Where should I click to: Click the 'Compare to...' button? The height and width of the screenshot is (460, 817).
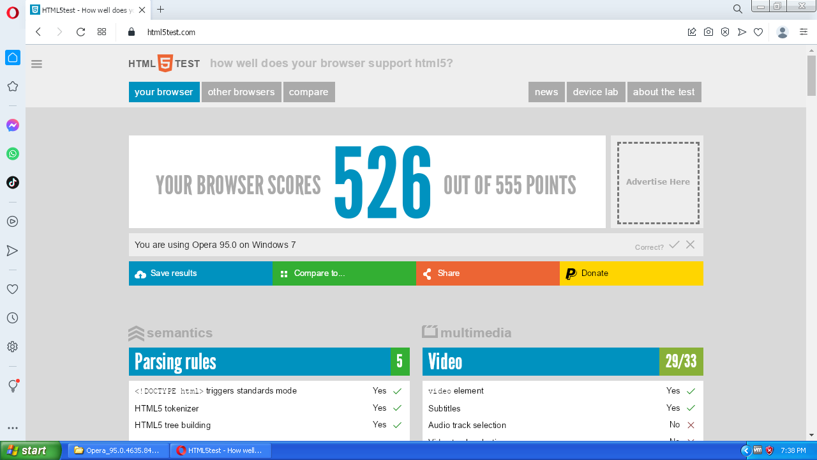tap(344, 273)
